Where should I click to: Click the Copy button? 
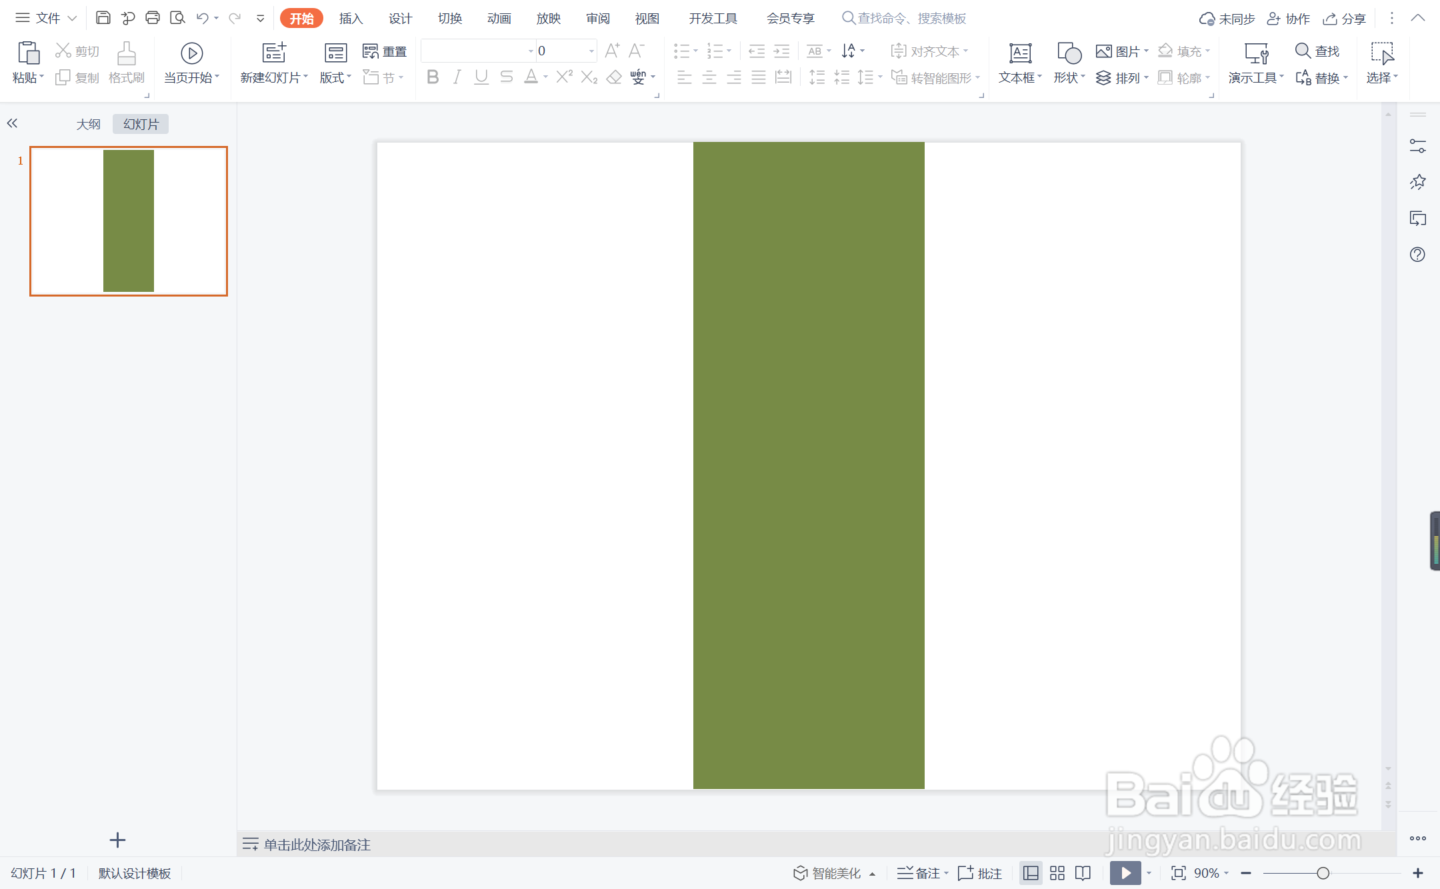tap(77, 78)
